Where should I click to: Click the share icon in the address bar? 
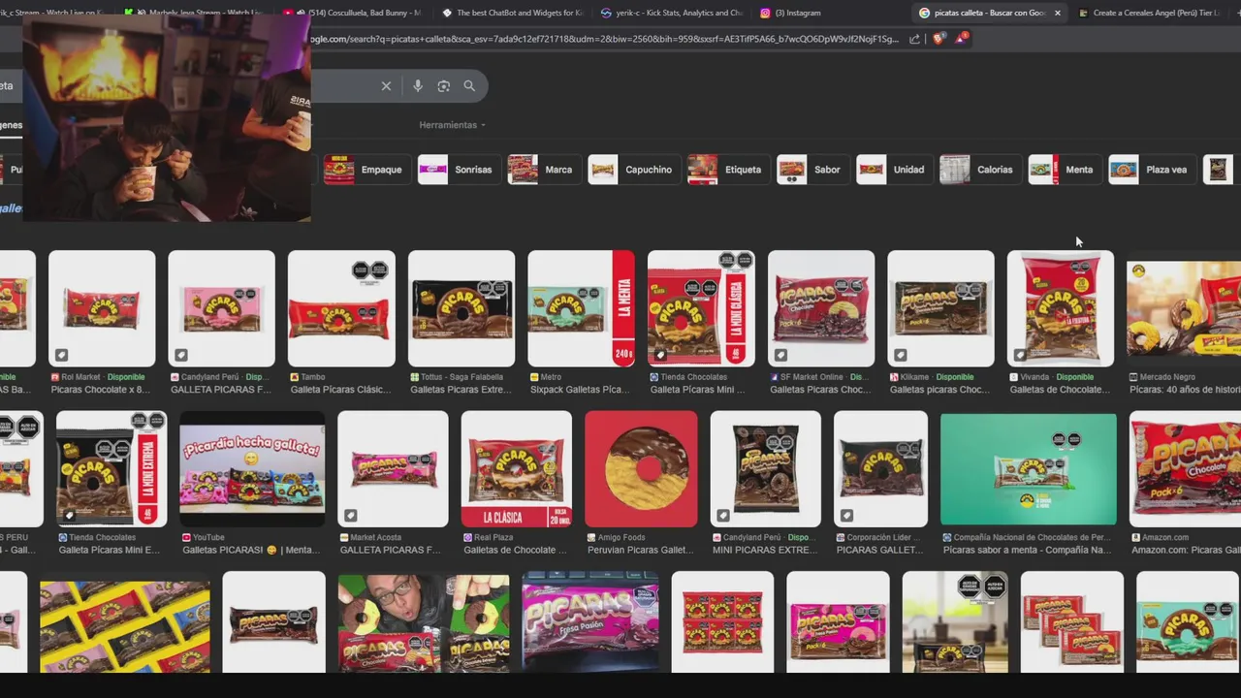(914, 39)
